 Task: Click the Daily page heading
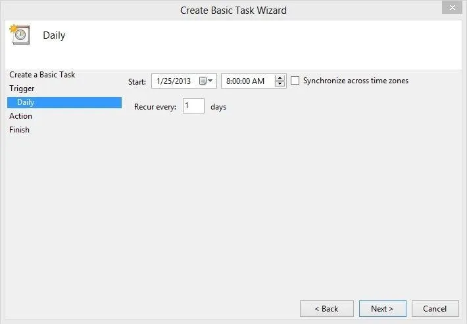(54, 35)
